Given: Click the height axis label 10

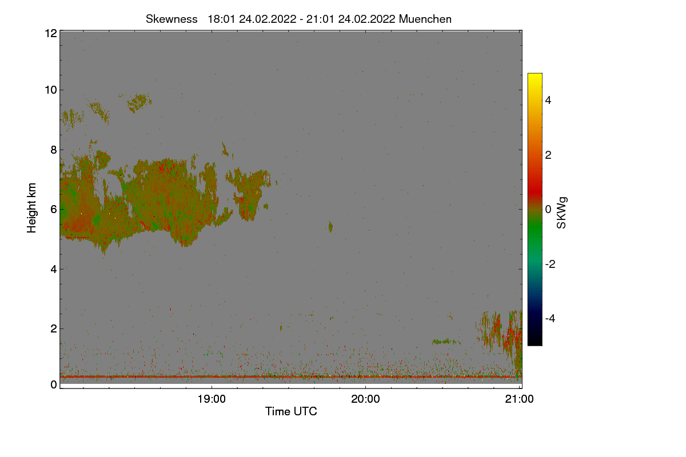Looking at the screenshot, I should (50, 90).
